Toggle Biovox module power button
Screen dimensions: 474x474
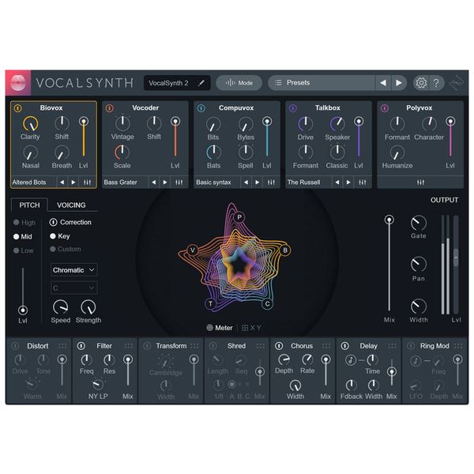[x=18, y=108]
